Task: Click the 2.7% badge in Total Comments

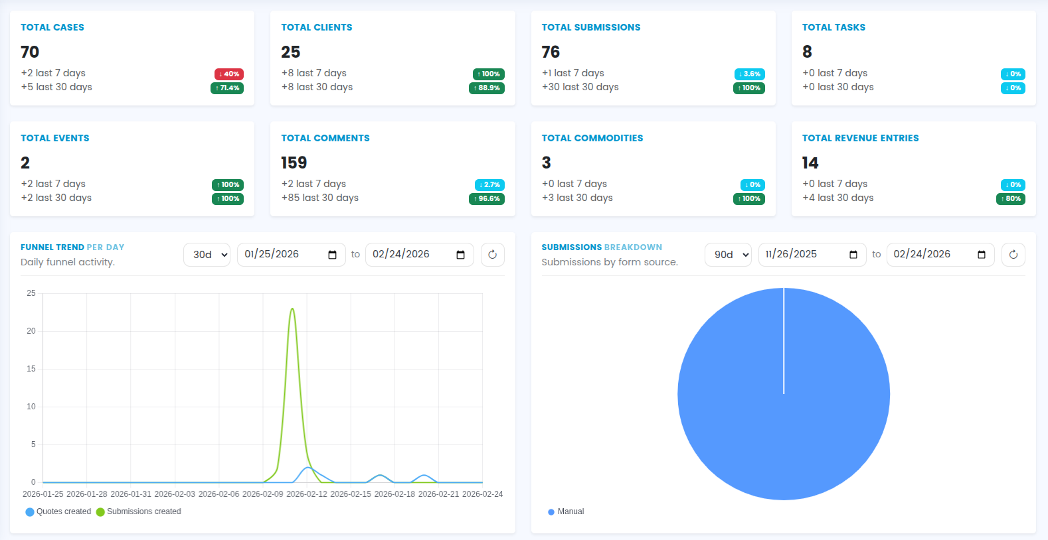Action: (489, 185)
